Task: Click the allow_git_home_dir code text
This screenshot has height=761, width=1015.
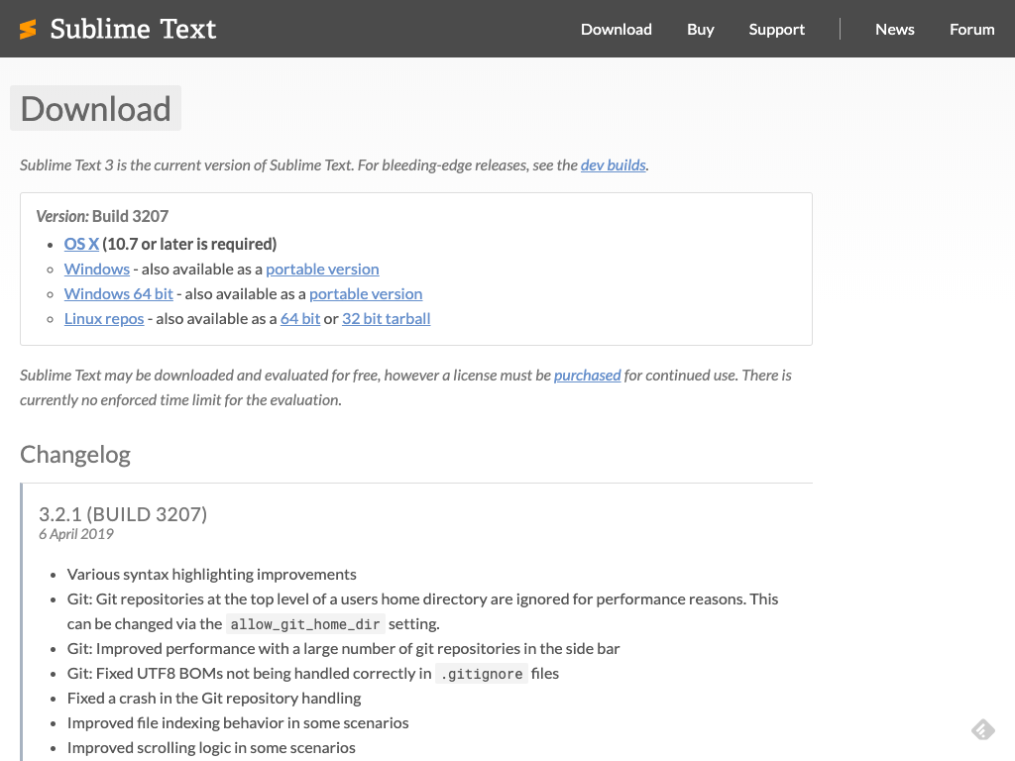Action: click(x=305, y=624)
